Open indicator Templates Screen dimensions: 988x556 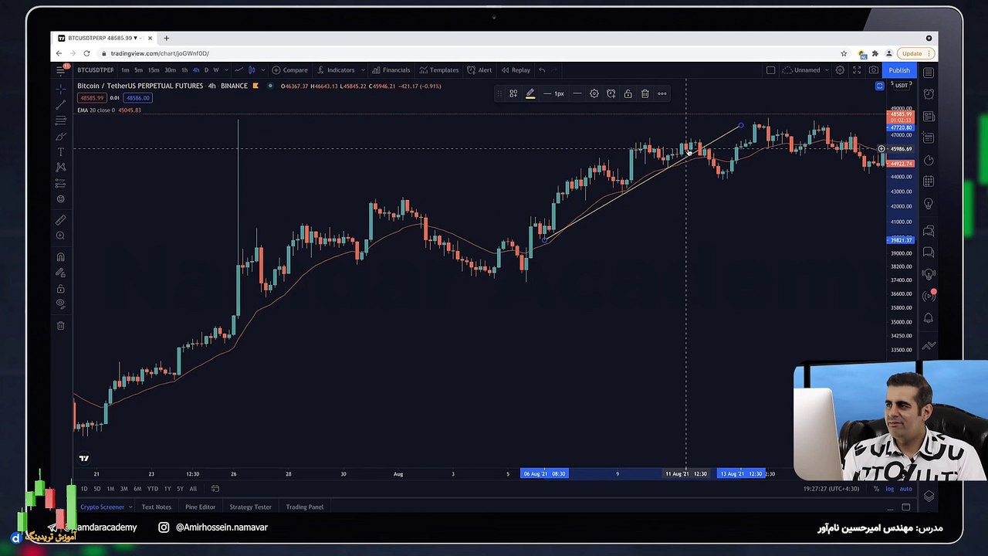click(439, 70)
